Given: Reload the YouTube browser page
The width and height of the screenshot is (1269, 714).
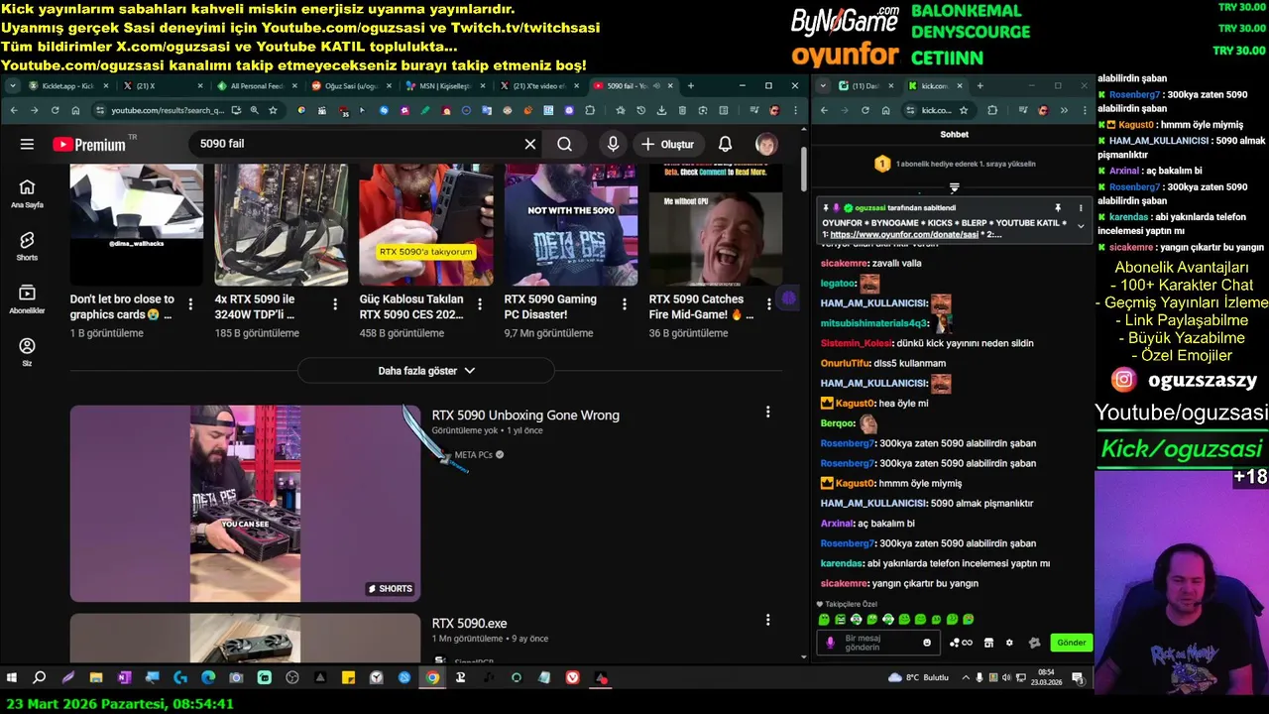Looking at the screenshot, I should [55, 110].
